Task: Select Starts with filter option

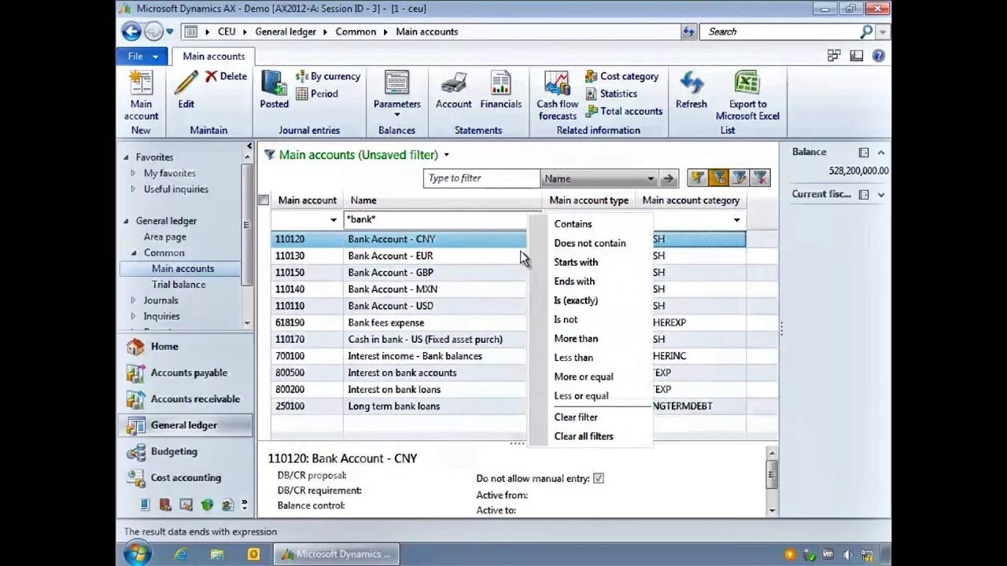Action: 576,262
